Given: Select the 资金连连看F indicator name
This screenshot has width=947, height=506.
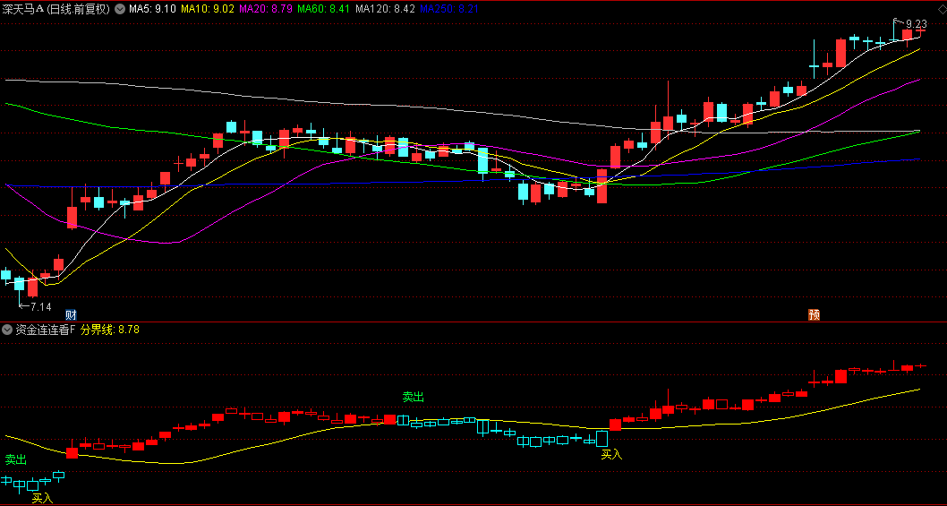Looking at the screenshot, I should tap(46, 330).
